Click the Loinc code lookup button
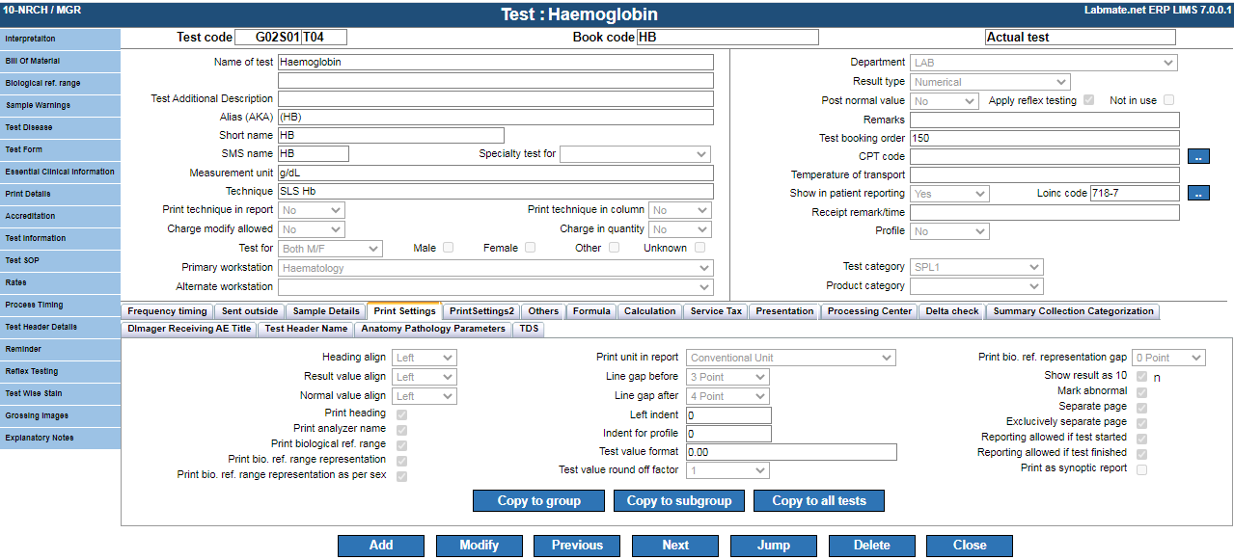Screen dimensions: 1234x560 (x=1198, y=193)
